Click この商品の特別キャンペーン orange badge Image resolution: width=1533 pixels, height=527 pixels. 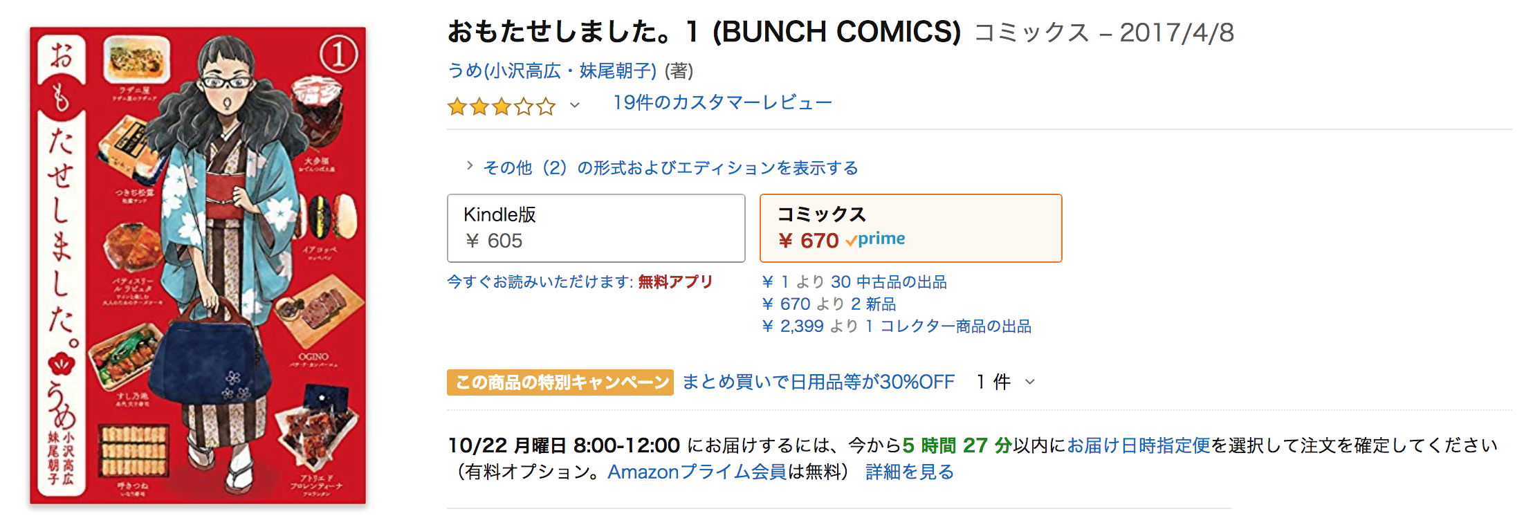(560, 382)
